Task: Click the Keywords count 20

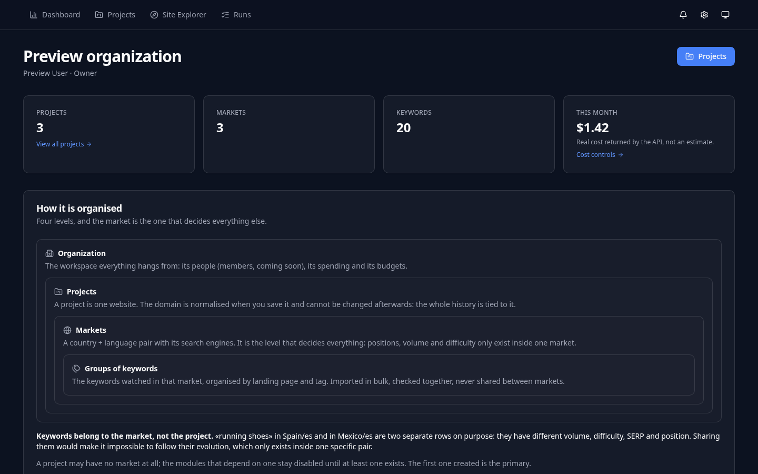Action: pyautogui.click(x=403, y=127)
